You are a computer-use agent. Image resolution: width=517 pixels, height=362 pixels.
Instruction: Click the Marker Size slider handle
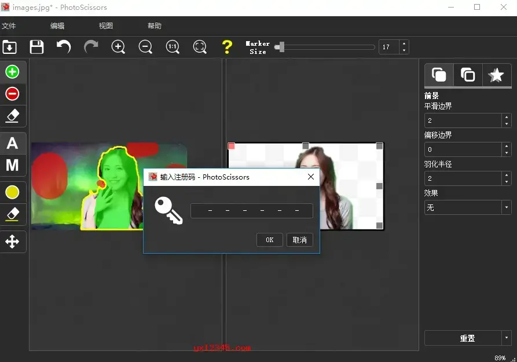pyautogui.click(x=280, y=47)
